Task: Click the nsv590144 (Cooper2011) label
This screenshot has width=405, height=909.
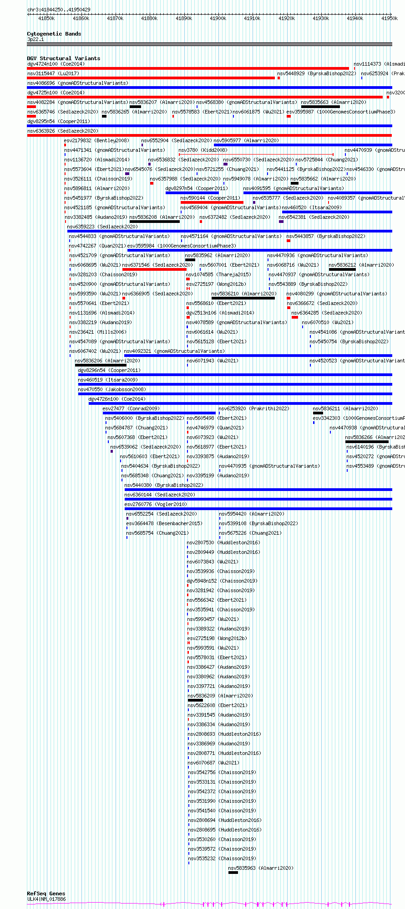Action: coord(210,198)
